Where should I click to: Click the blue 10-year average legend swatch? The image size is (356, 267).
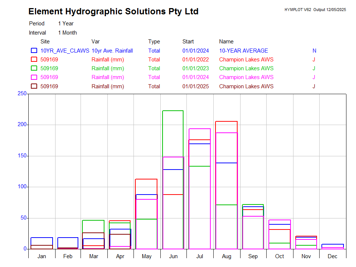[34, 50]
